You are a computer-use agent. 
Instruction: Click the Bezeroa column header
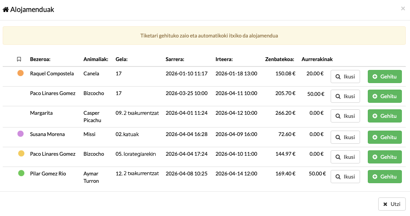pos(40,60)
